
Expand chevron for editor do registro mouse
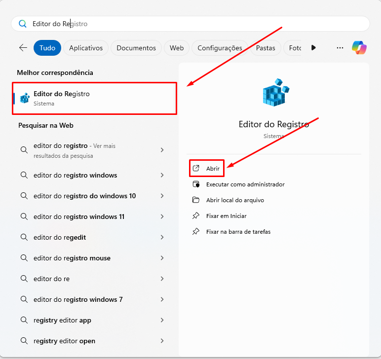tap(162, 258)
